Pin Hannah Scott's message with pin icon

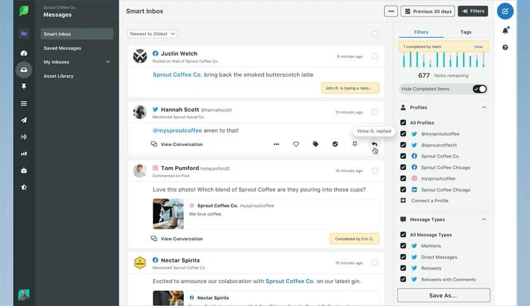click(x=355, y=144)
